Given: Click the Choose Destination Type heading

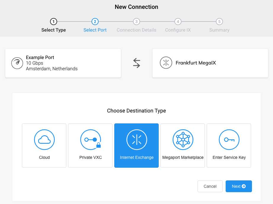Looking at the screenshot, I should click(x=136, y=111).
